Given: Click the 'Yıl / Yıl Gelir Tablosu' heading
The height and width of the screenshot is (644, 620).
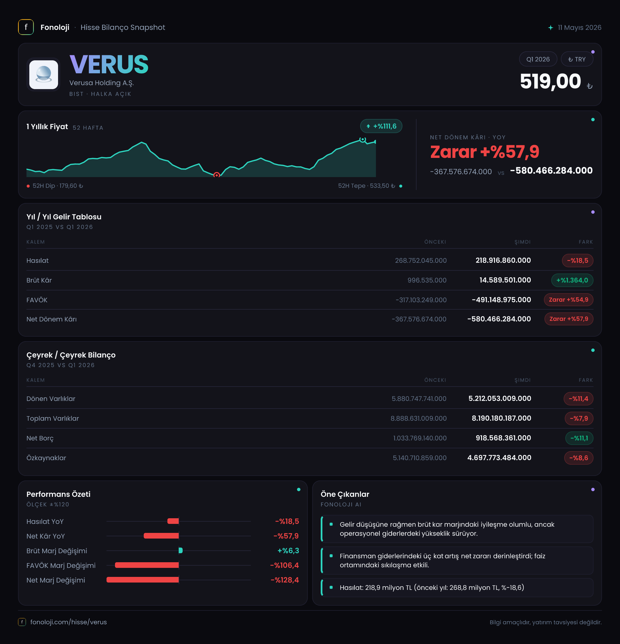Looking at the screenshot, I should (x=64, y=217).
